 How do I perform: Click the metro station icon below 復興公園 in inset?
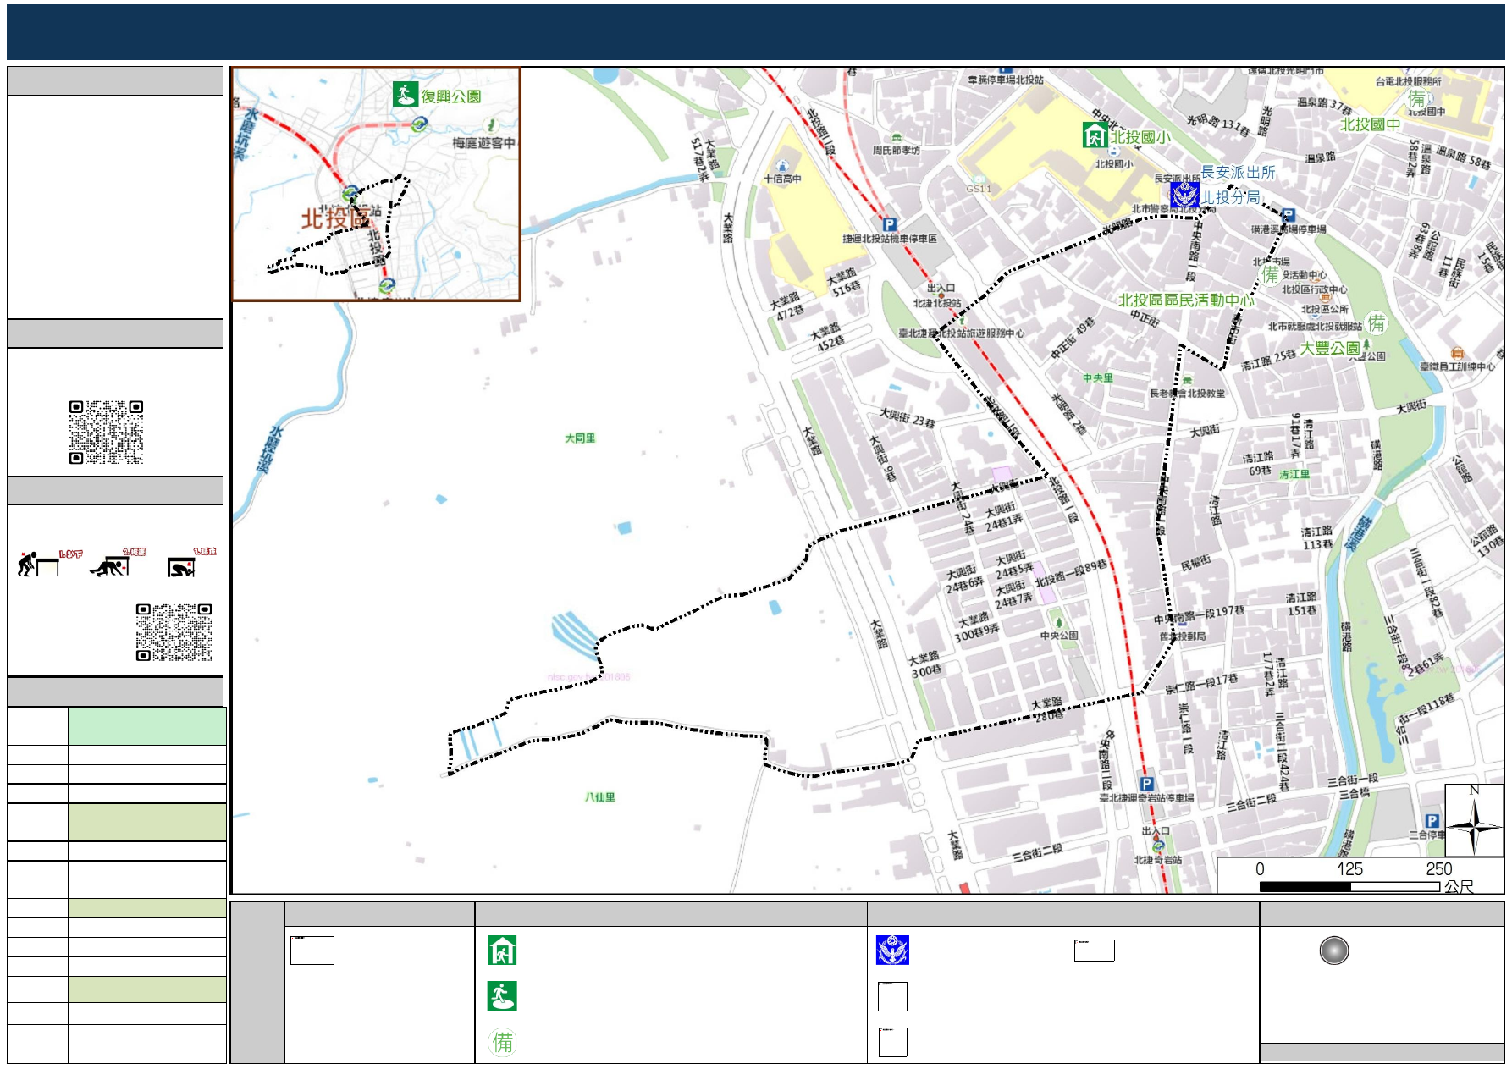[418, 124]
